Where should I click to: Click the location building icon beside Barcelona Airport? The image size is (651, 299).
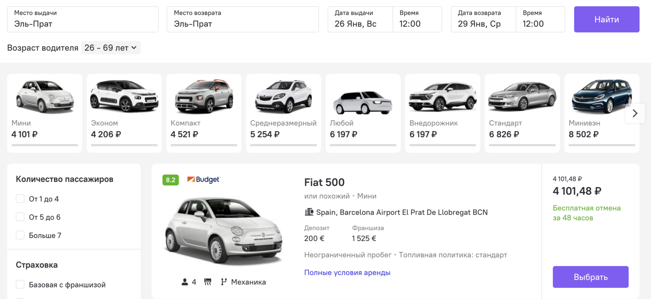pyautogui.click(x=309, y=212)
